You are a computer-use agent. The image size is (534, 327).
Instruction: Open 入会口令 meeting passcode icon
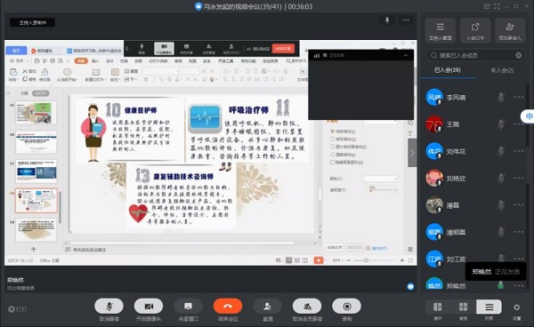click(475, 30)
